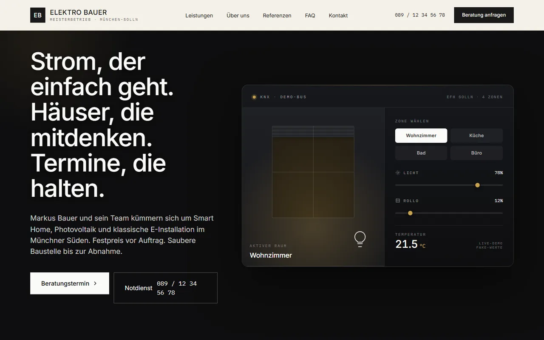Activate the Büro zone
This screenshot has width=544, height=340.
(476, 153)
